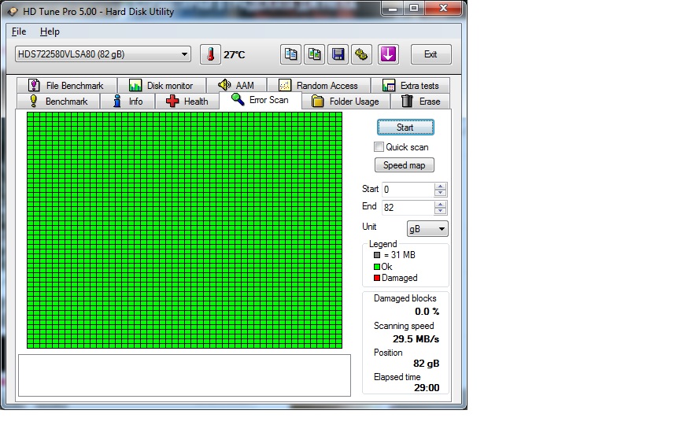Switch to the Random Access tab
680x425 pixels.
click(319, 86)
